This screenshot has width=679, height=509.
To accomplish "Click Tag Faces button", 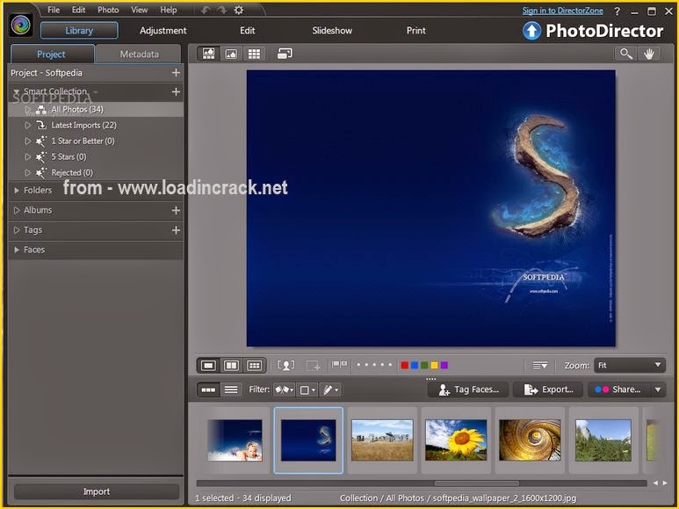I will (x=469, y=389).
